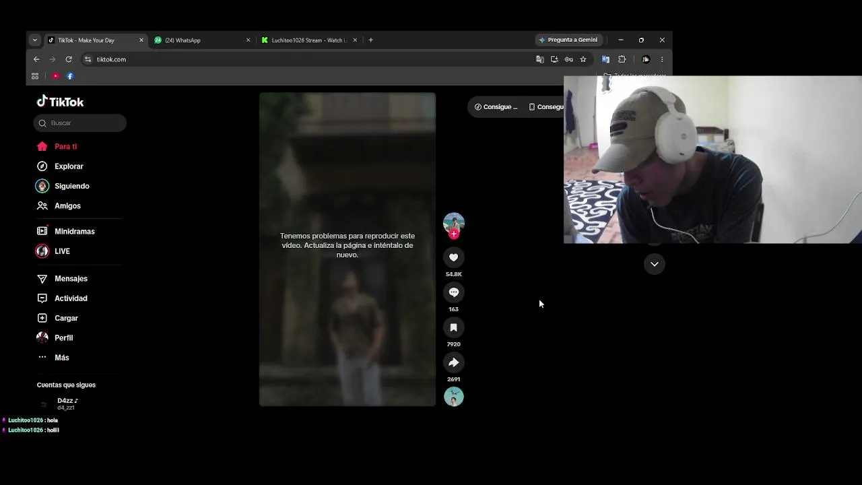
Task: Open the tab search dropdown
Action: point(35,40)
